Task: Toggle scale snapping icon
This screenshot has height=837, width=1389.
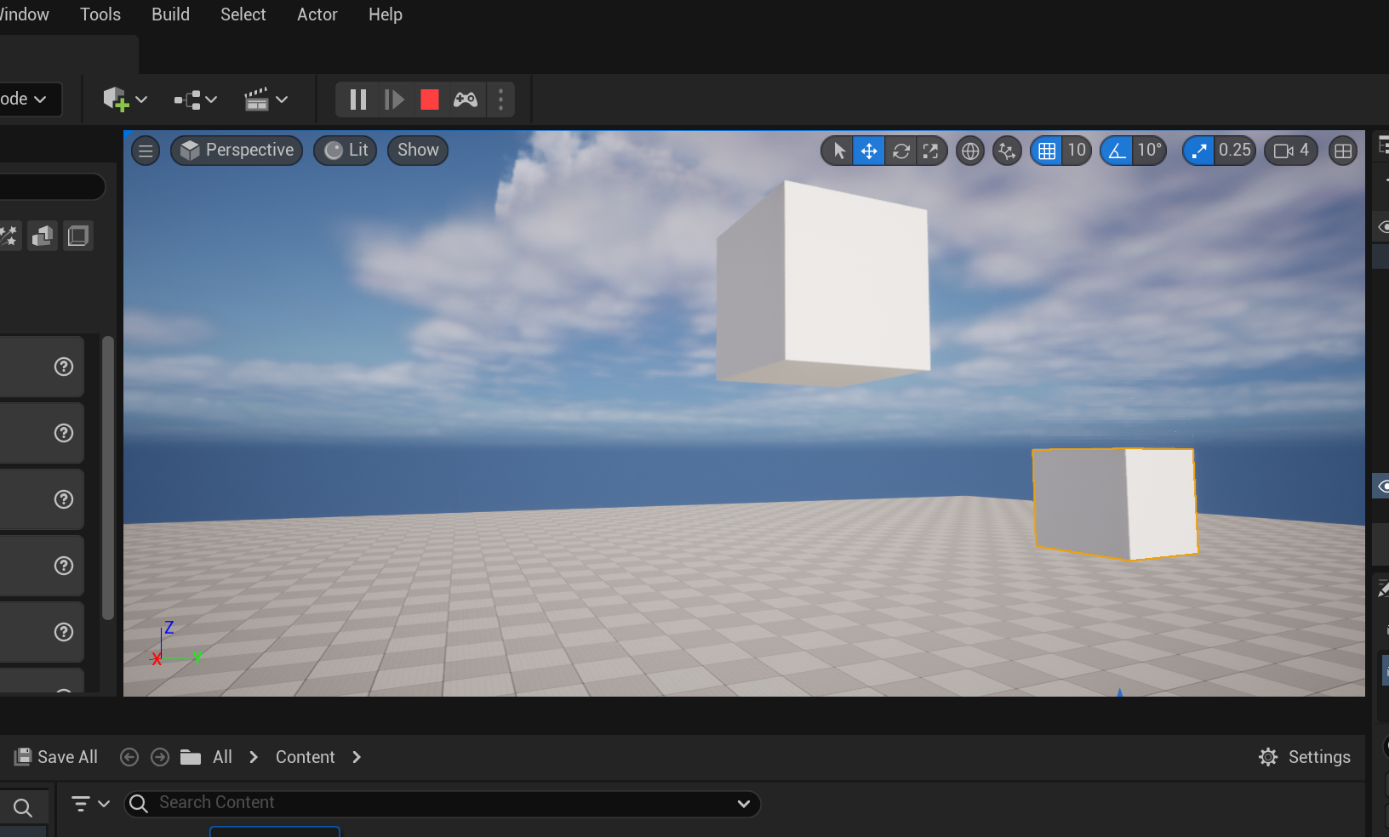Action: (1198, 151)
